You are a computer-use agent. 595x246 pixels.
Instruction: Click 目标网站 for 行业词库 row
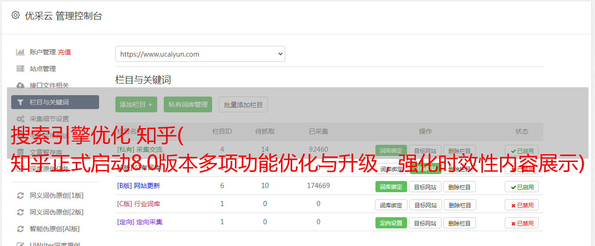[426, 205]
